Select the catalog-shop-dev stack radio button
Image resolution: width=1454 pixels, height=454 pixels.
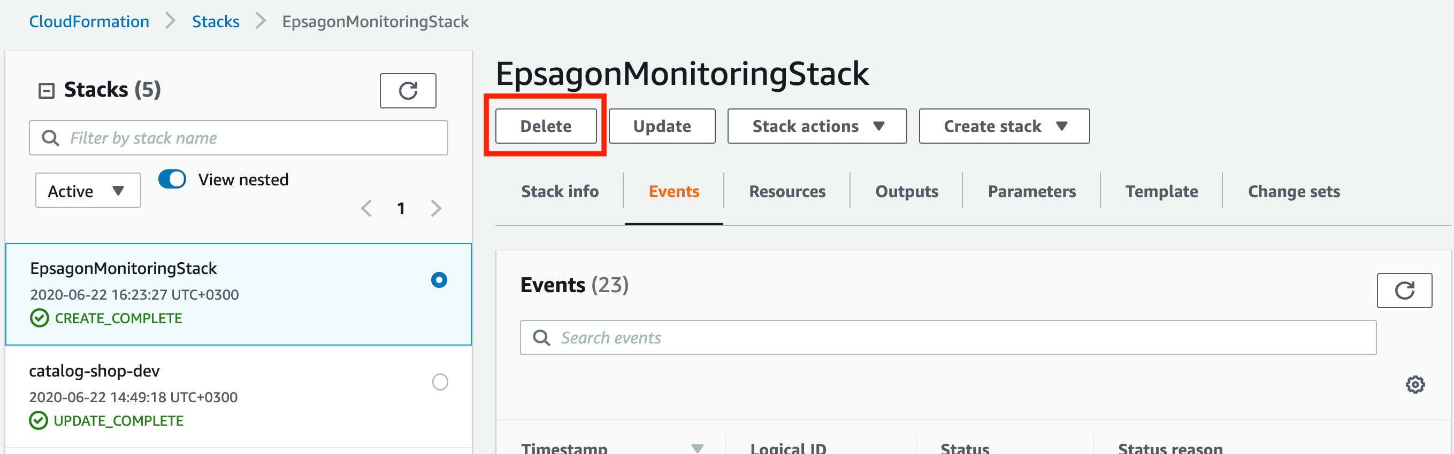(x=440, y=382)
